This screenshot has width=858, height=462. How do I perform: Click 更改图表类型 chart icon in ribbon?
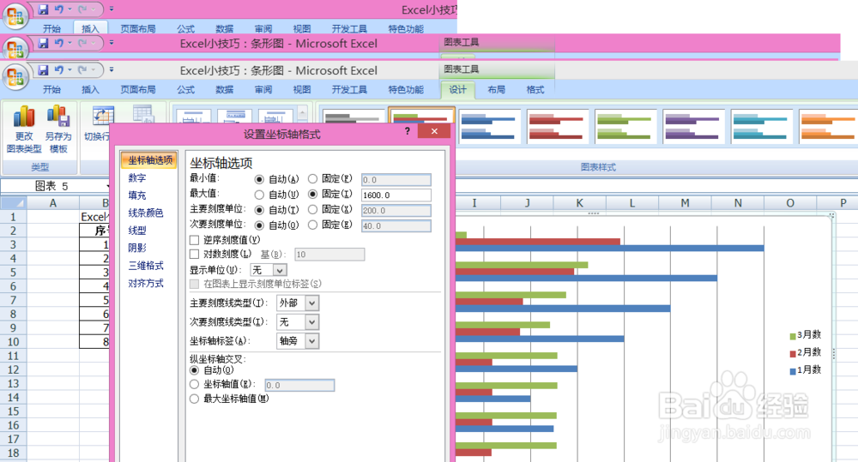pyautogui.click(x=23, y=116)
